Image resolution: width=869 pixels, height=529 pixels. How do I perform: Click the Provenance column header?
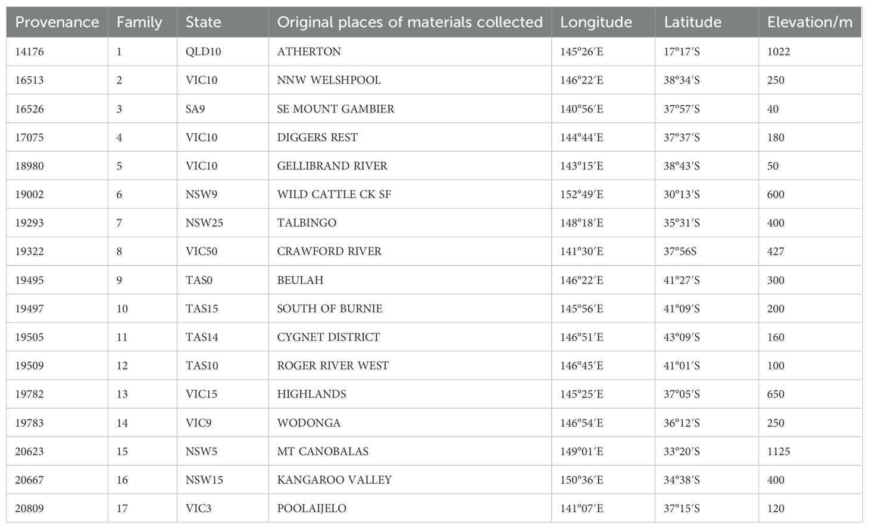point(57,23)
